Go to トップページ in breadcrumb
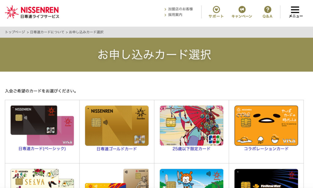Screen dimensions: 313x188 coord(15,32)
